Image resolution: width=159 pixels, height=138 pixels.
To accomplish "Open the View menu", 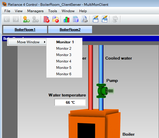I will point(19,11).
